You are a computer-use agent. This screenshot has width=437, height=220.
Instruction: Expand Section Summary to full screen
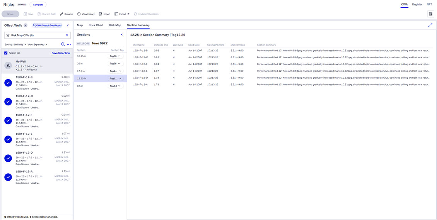430,25
